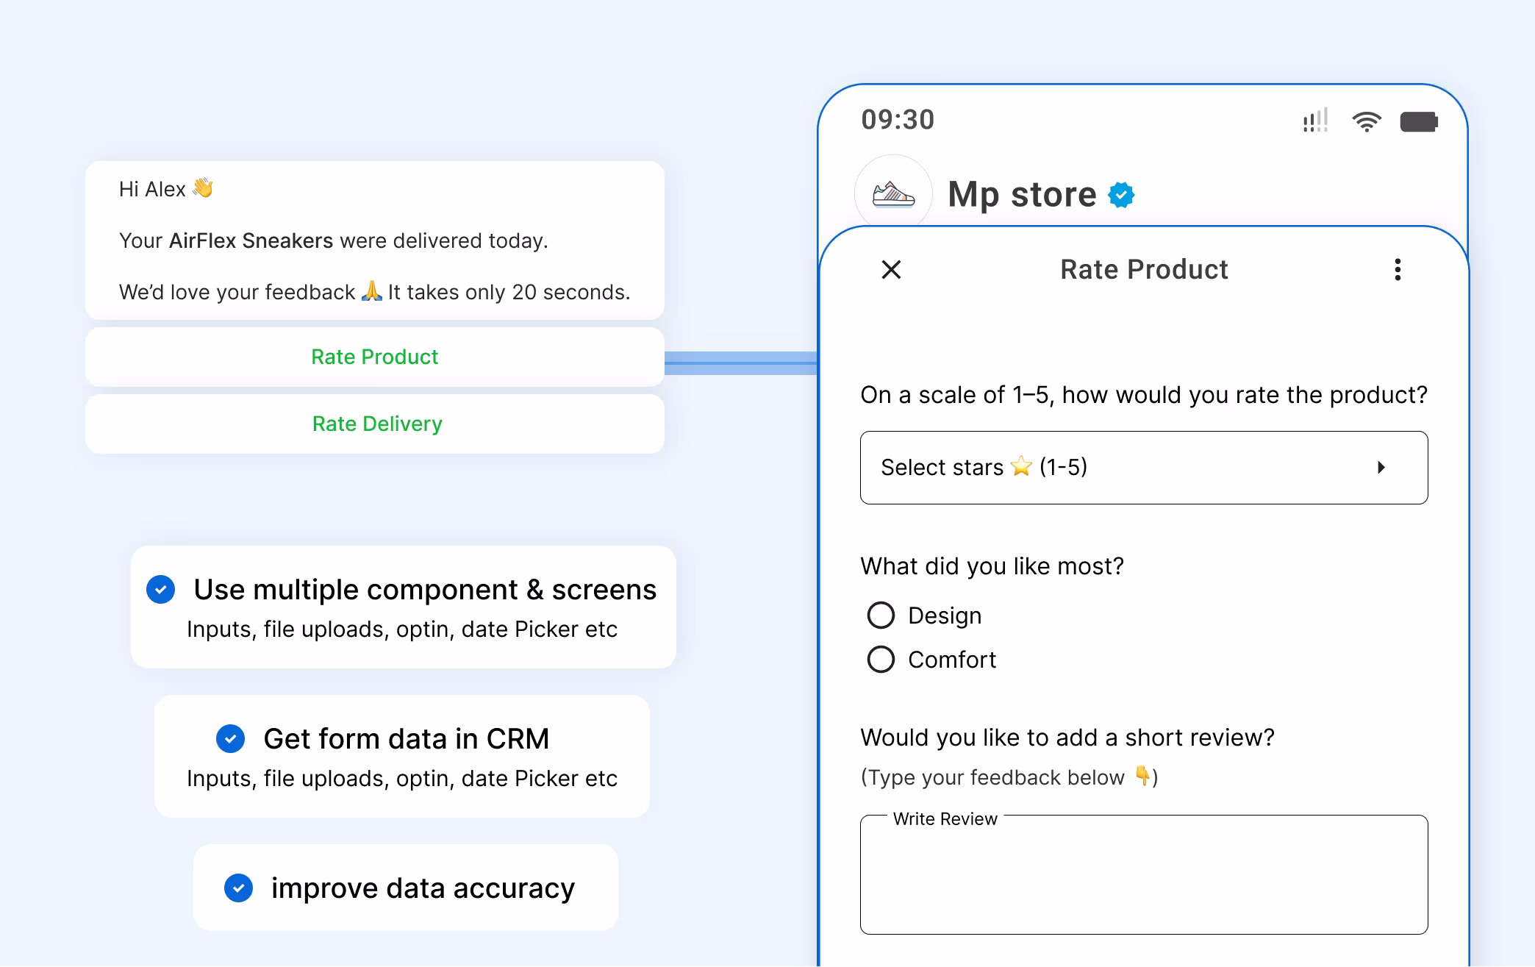Click the arrow in the Select stars field
1535x967 pixels.
1381,468
